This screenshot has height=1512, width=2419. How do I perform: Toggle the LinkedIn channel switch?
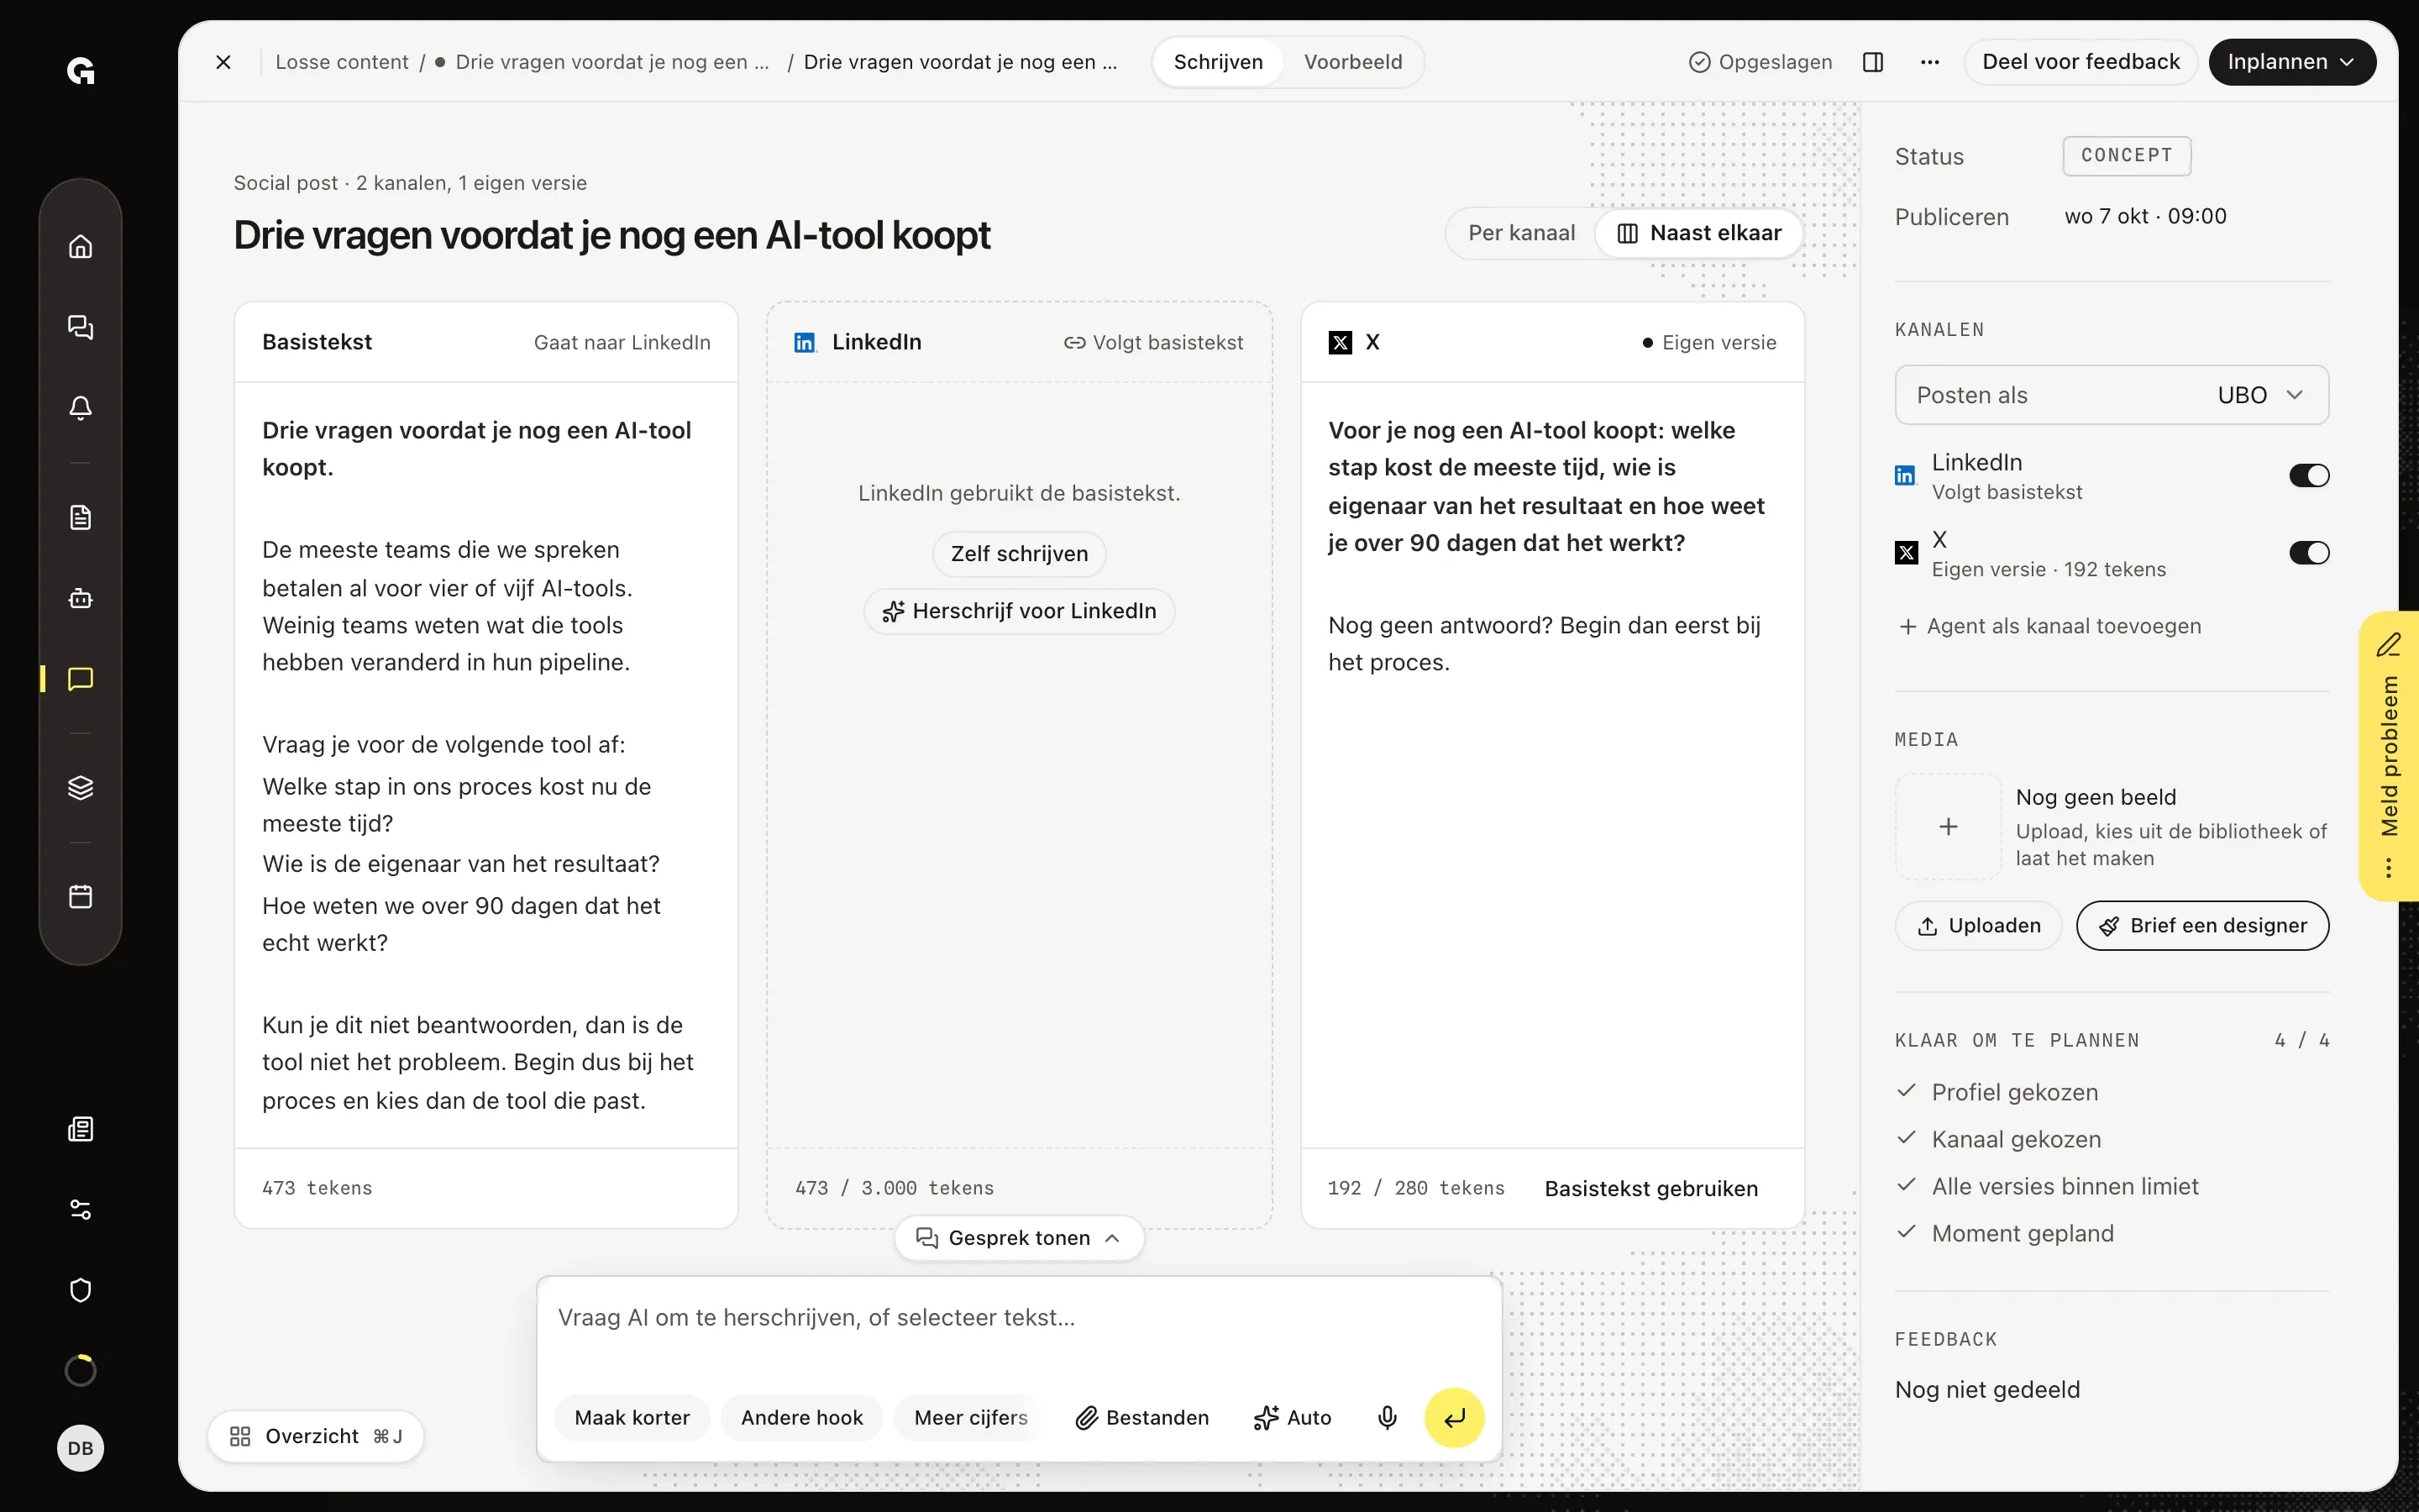click(x=2309, y=476)
